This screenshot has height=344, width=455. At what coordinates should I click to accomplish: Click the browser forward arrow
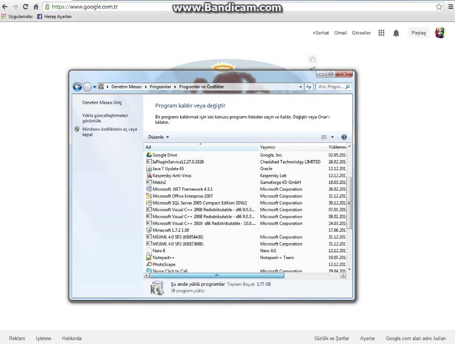point(15,6)
